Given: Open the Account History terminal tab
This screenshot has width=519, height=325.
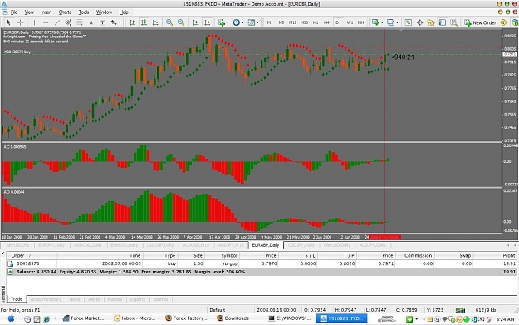Looking at the screenshot, I should point(46,299).
